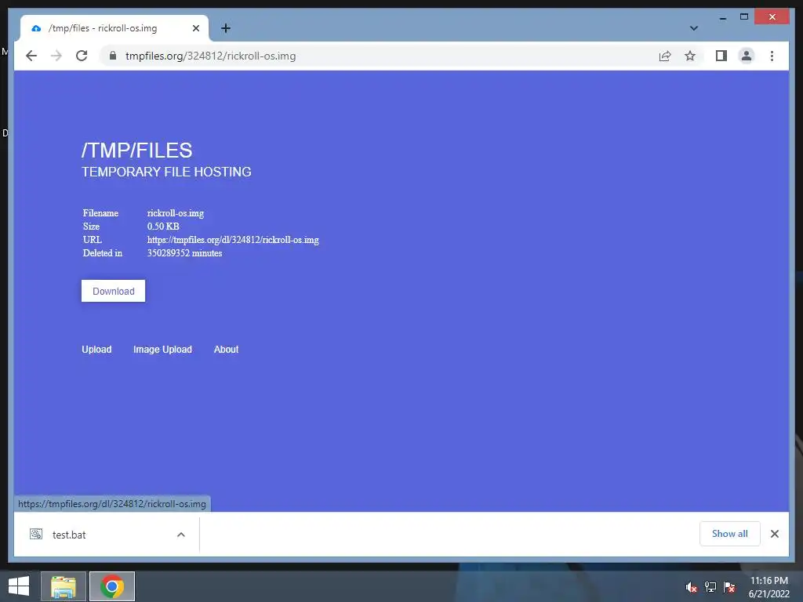Screen dimensions: 803x602
Task: Click the Chrome taskbar icon
Action: point(112,586)
